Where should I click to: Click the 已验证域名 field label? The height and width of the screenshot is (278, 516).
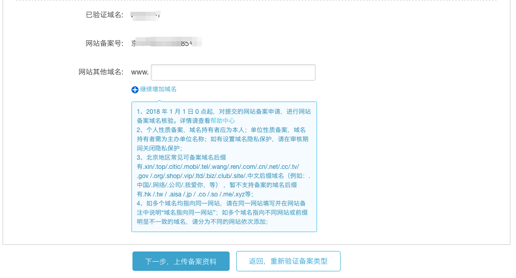[x=104, y=15]
